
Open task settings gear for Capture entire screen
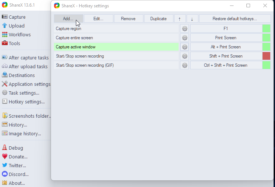coord(184,38)
